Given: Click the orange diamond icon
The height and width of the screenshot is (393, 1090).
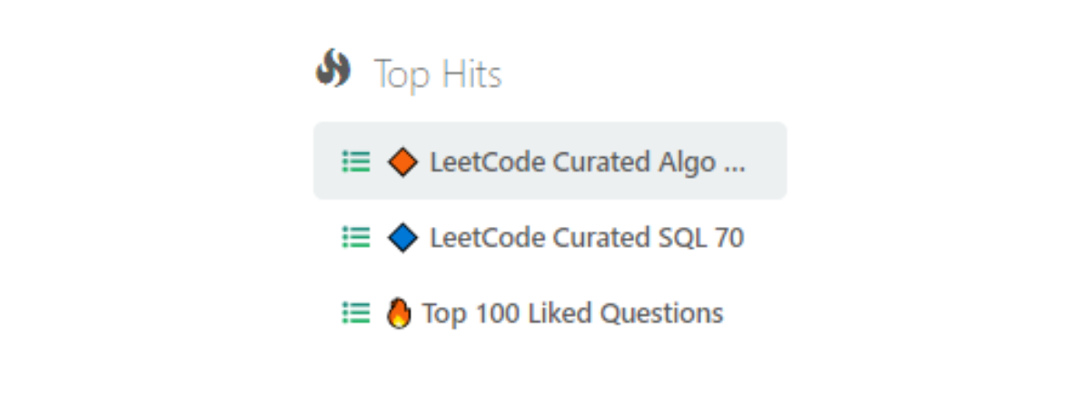Looking at the screenshot, I should [402, 162].
